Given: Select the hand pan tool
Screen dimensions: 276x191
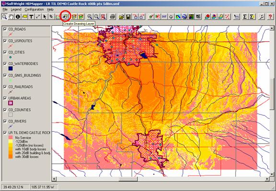Looking at the screenshot, I should click(x=11, y=17).
